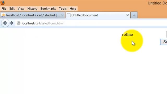Close the Untitled Document tab

click(x=128, y=15)
